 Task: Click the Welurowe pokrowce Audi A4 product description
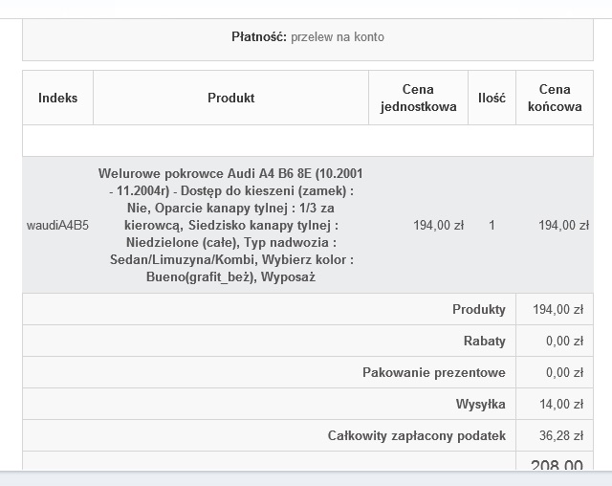coord(230,226)
